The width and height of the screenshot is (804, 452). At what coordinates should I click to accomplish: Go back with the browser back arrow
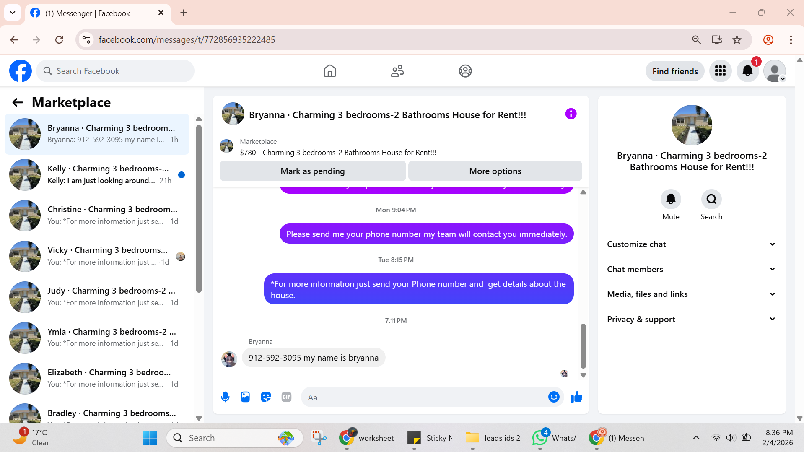coord(14,40)
